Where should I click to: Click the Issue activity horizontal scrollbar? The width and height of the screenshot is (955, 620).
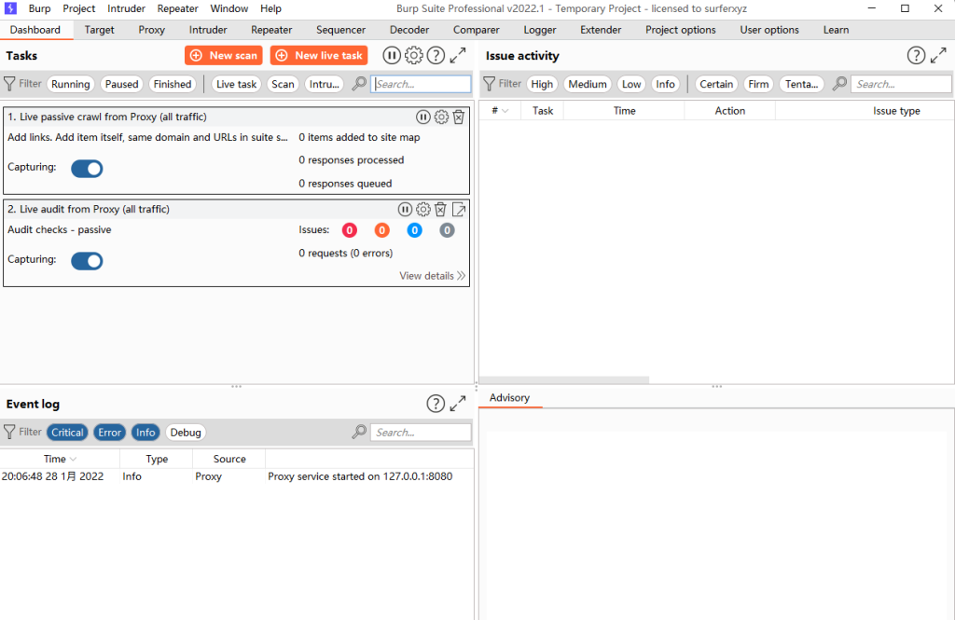click(x=564, y=379)
